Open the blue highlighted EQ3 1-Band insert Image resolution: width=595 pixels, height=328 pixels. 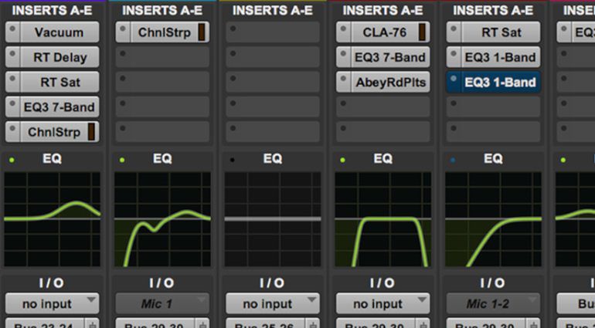click(501, 83)
